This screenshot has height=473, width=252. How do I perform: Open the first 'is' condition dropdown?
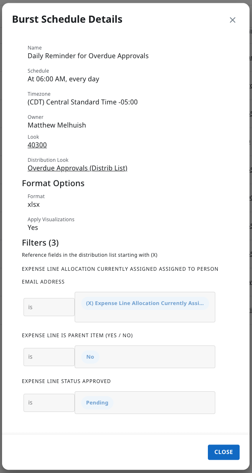tap(49, 307)
